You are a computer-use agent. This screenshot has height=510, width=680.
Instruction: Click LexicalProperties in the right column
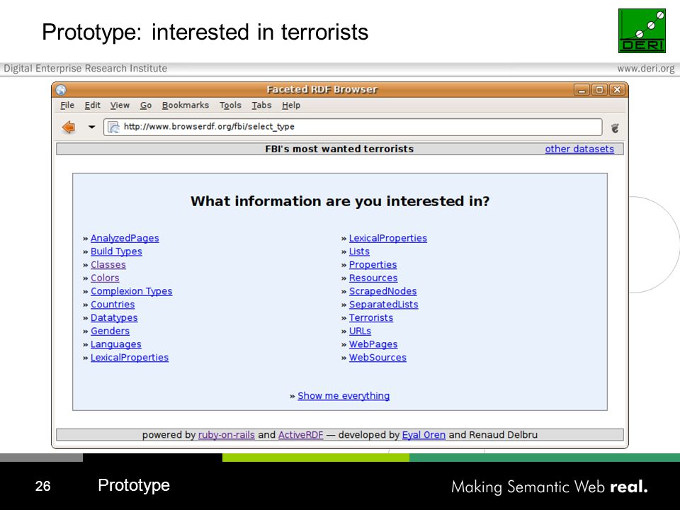[x=388, y=238]
